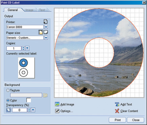Click the Transparency spinner arrows
This screenshot has height=125, width=147.
(29, 110)
